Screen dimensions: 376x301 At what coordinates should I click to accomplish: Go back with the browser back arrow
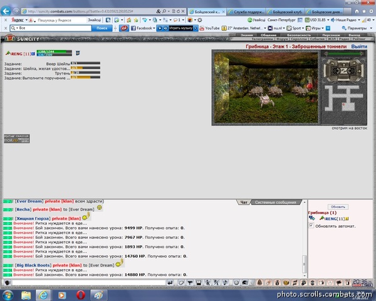pyautogui.click(x=6, y=11)
